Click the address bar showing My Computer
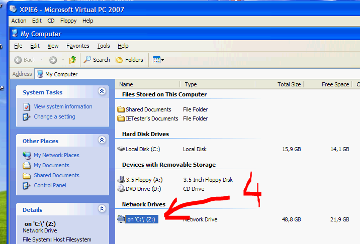360x244 pixels. point(197,74)
